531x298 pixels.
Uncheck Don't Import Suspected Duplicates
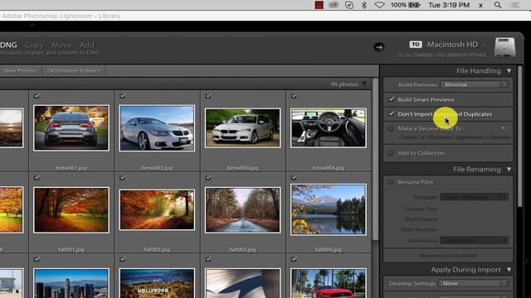[x=391, y=114]
